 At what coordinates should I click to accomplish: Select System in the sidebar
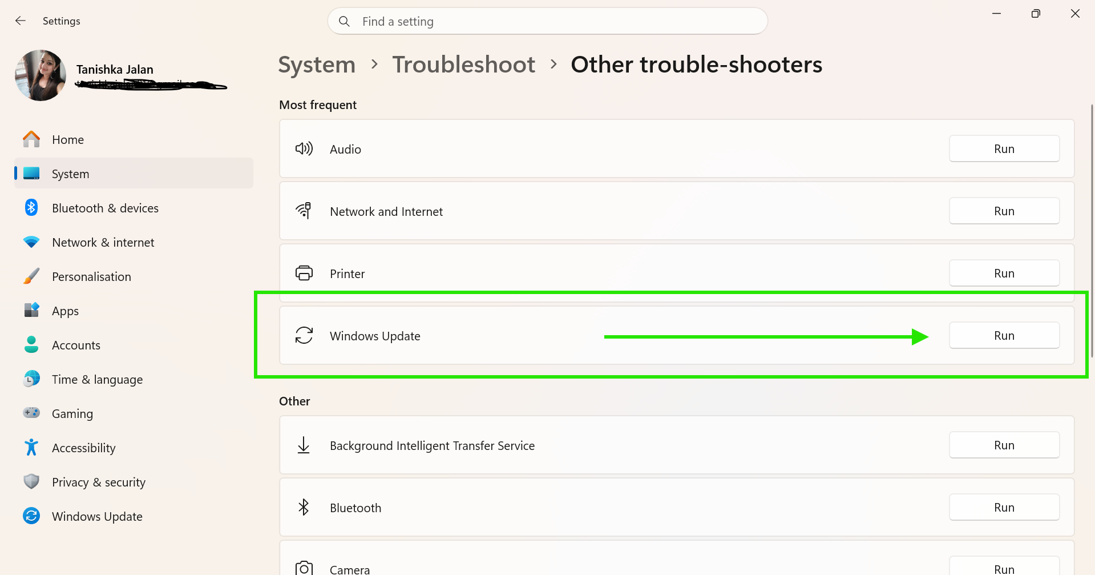[134, 174]
